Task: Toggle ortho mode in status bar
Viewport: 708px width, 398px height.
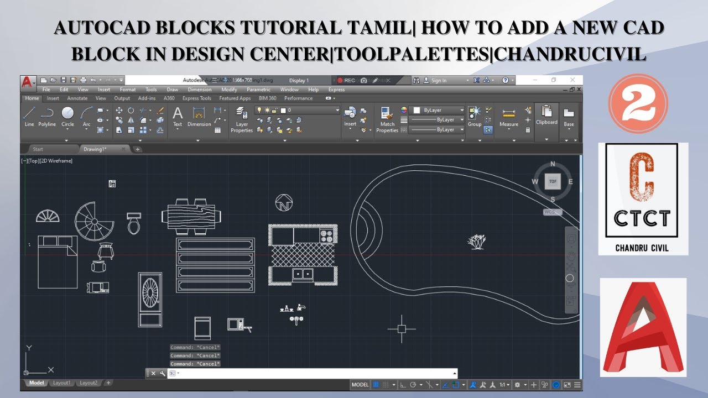Action: point(403,384)
